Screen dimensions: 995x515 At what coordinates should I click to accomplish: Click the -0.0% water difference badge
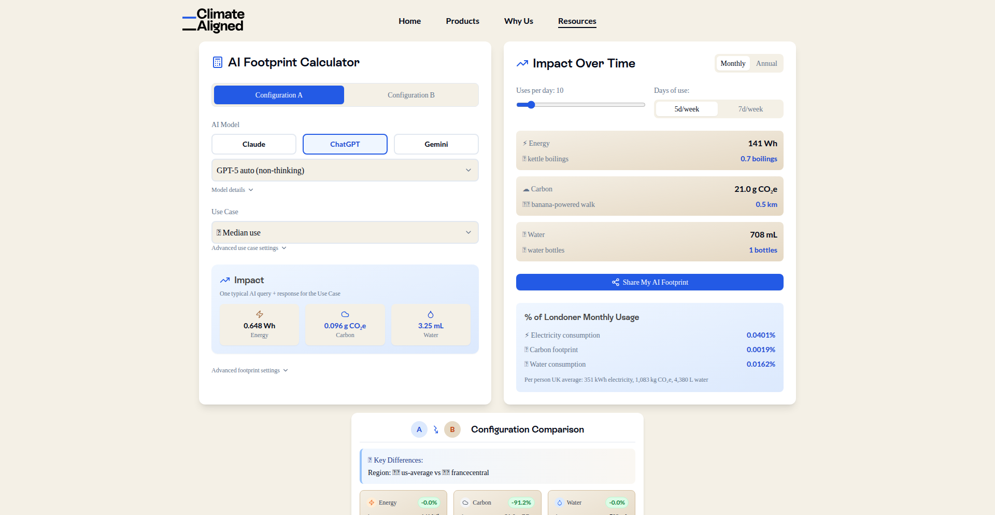coord(617,503)
